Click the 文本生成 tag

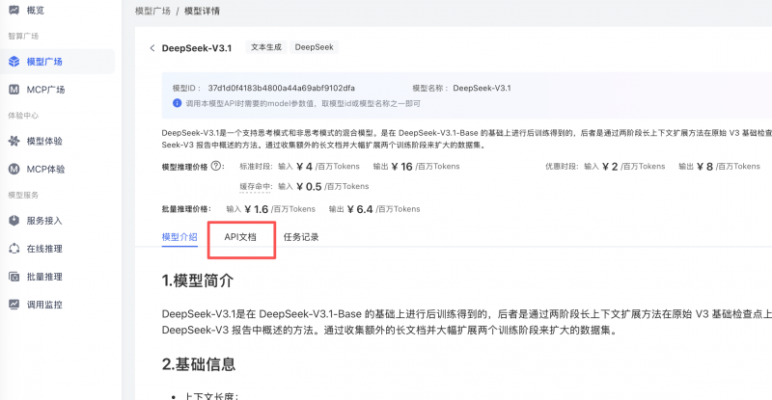click(x=265, y=46)
